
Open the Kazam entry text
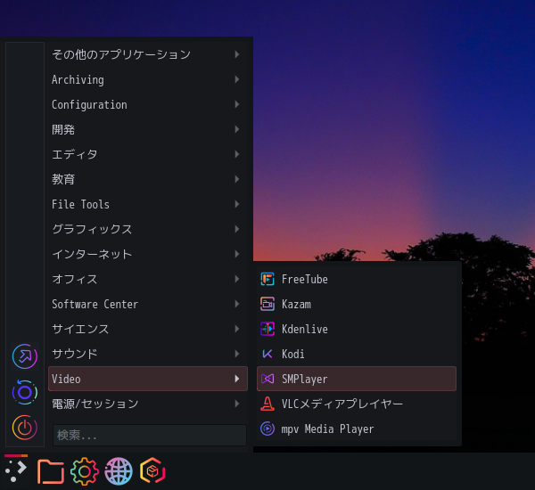click(296, 304)
